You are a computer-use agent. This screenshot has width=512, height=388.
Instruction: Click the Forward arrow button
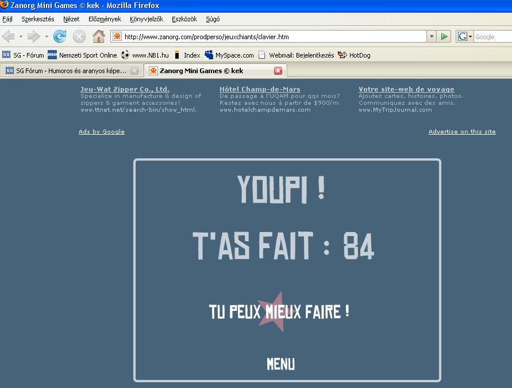tap(33, 36)
